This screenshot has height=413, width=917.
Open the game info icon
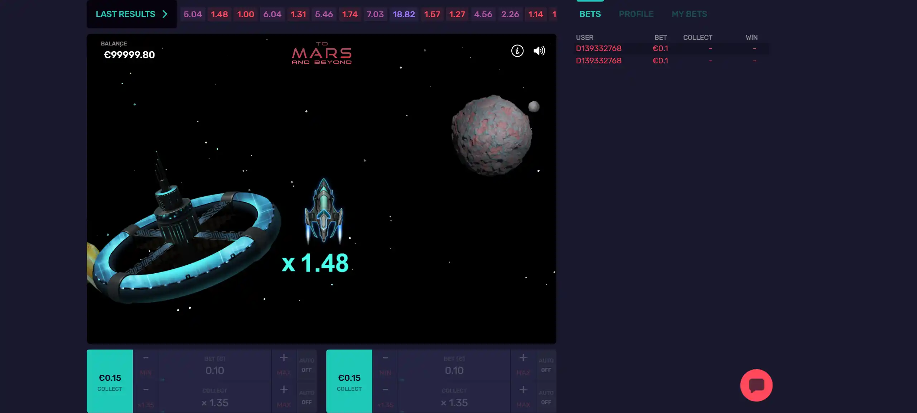pyautogui.click(x=517, y=51)
